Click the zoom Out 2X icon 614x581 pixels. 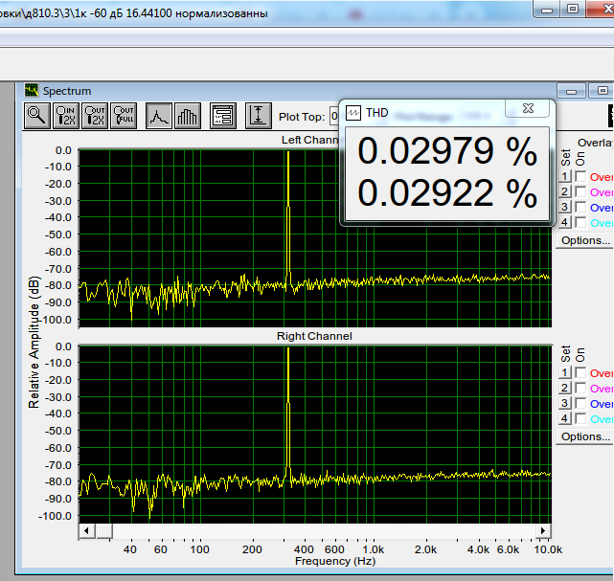pos(95,116)
